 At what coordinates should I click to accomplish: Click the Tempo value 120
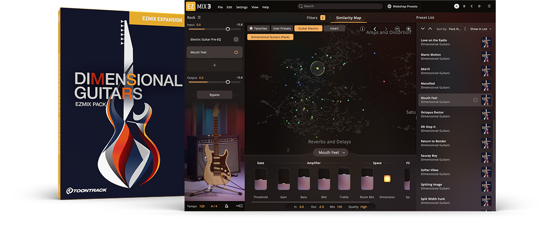coord(202,206)
